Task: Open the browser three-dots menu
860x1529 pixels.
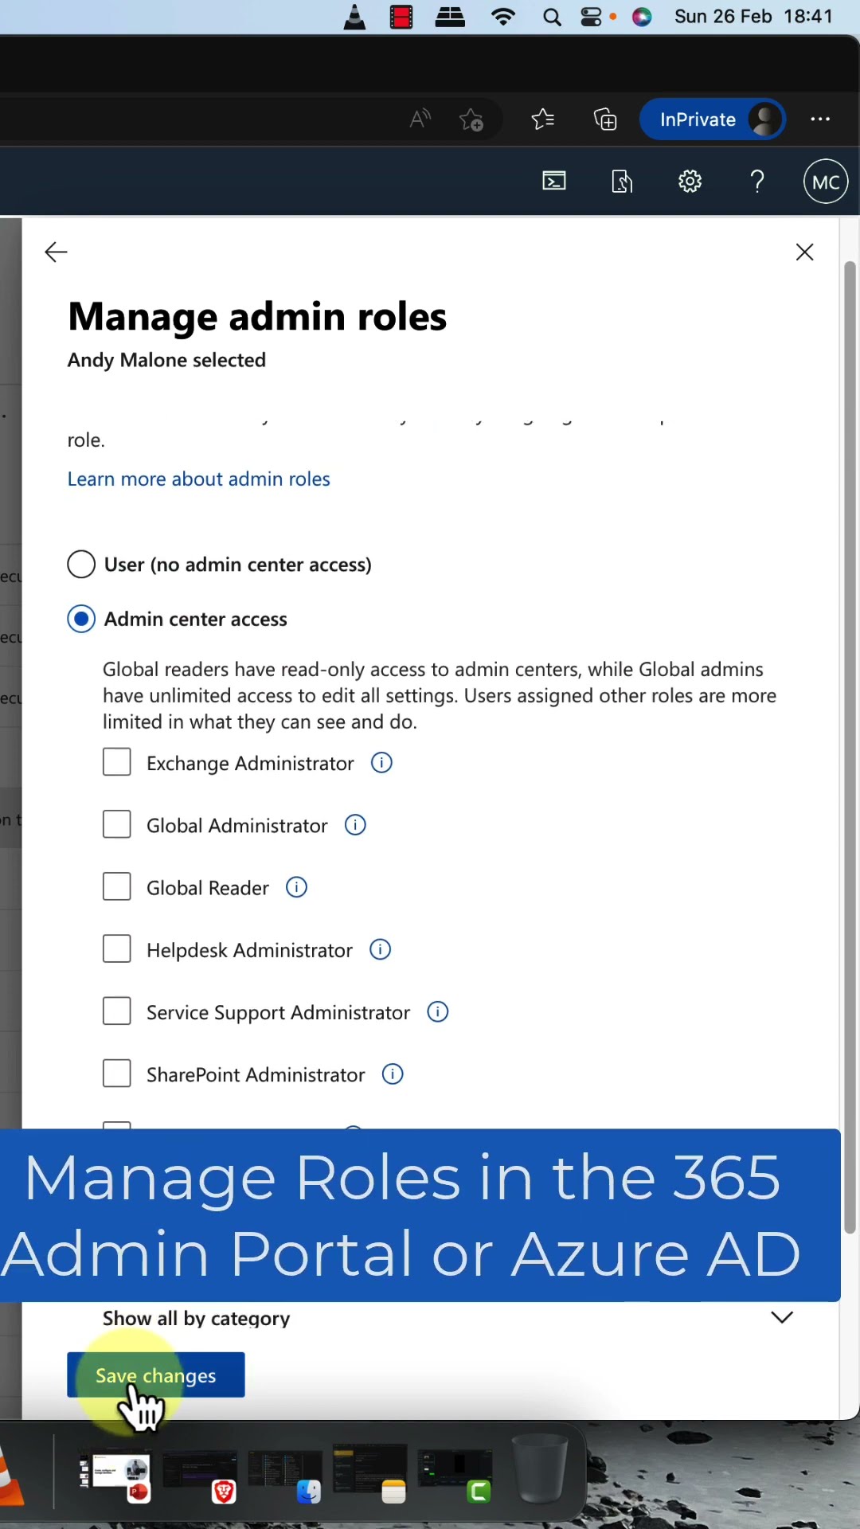Action: click(820, 119)
